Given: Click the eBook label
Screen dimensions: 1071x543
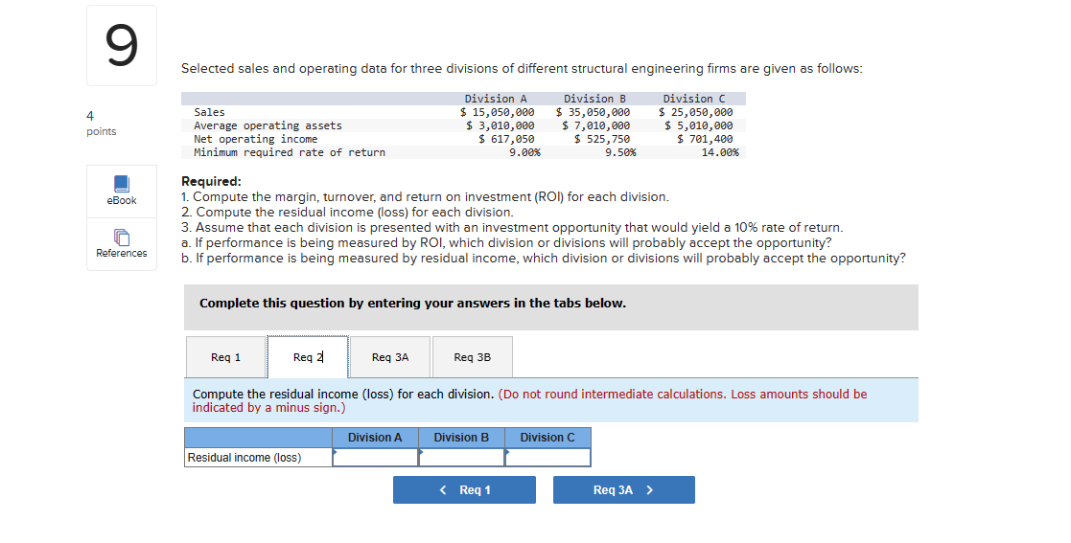Looking at the screenshot, I should coord(122,200).
